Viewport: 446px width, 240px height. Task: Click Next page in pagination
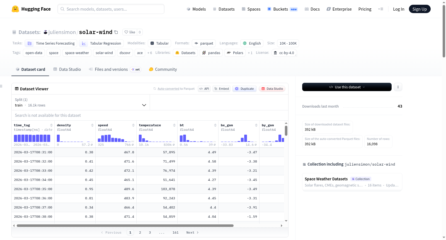(192, 232)
